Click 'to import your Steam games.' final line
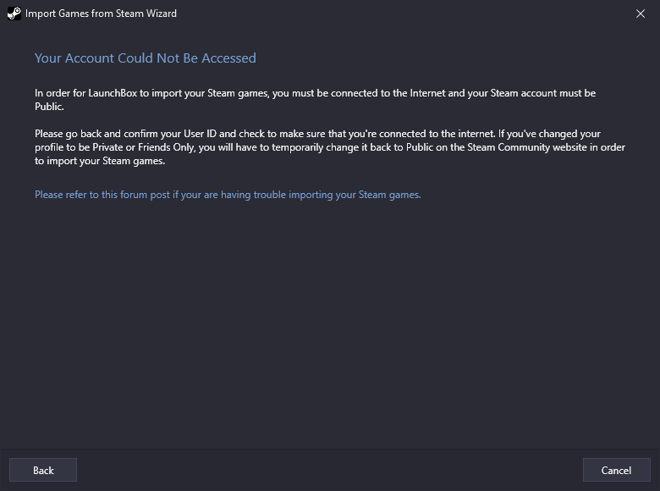Image resolution: width=660 pixels, height=491 pixels. [x=100, y=161]
